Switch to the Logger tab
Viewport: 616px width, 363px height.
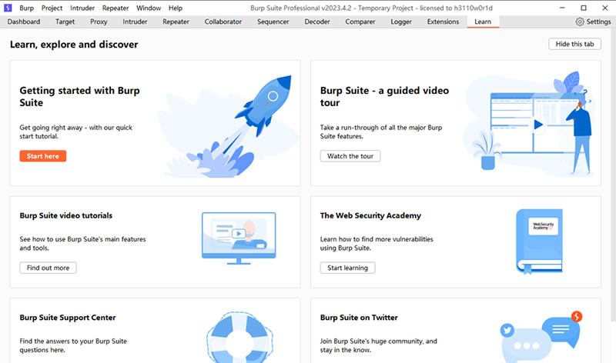pyautogui.click(x=401, y=22)
